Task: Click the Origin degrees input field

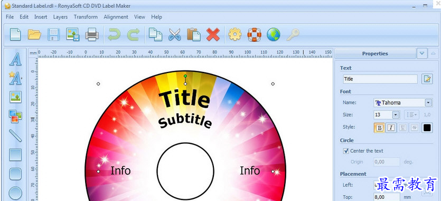Action: (x=387, y=162)
